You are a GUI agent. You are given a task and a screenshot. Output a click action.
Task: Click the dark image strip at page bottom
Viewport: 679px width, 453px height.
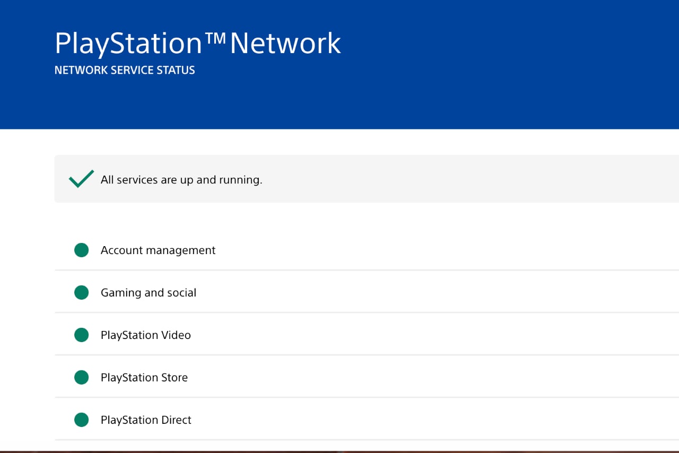tap(339, 452)
